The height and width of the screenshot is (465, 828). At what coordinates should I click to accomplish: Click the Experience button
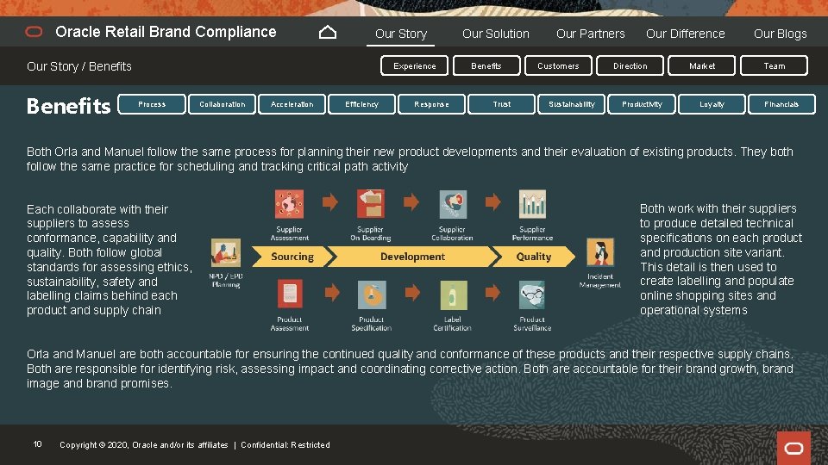pyautogui.click(x=415, y=66)
